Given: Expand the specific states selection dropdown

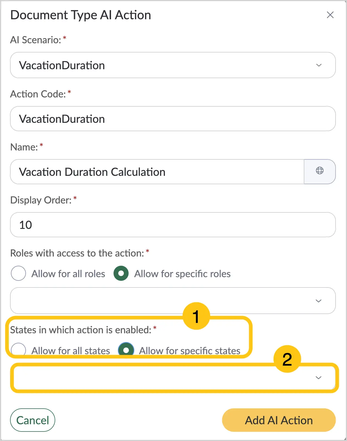Looking at the screenshot, I should 173,378.
